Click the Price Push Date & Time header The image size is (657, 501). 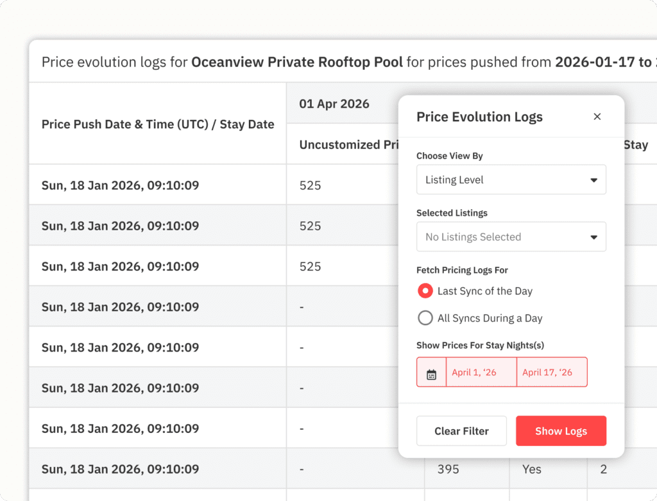[x=158, y=124]
